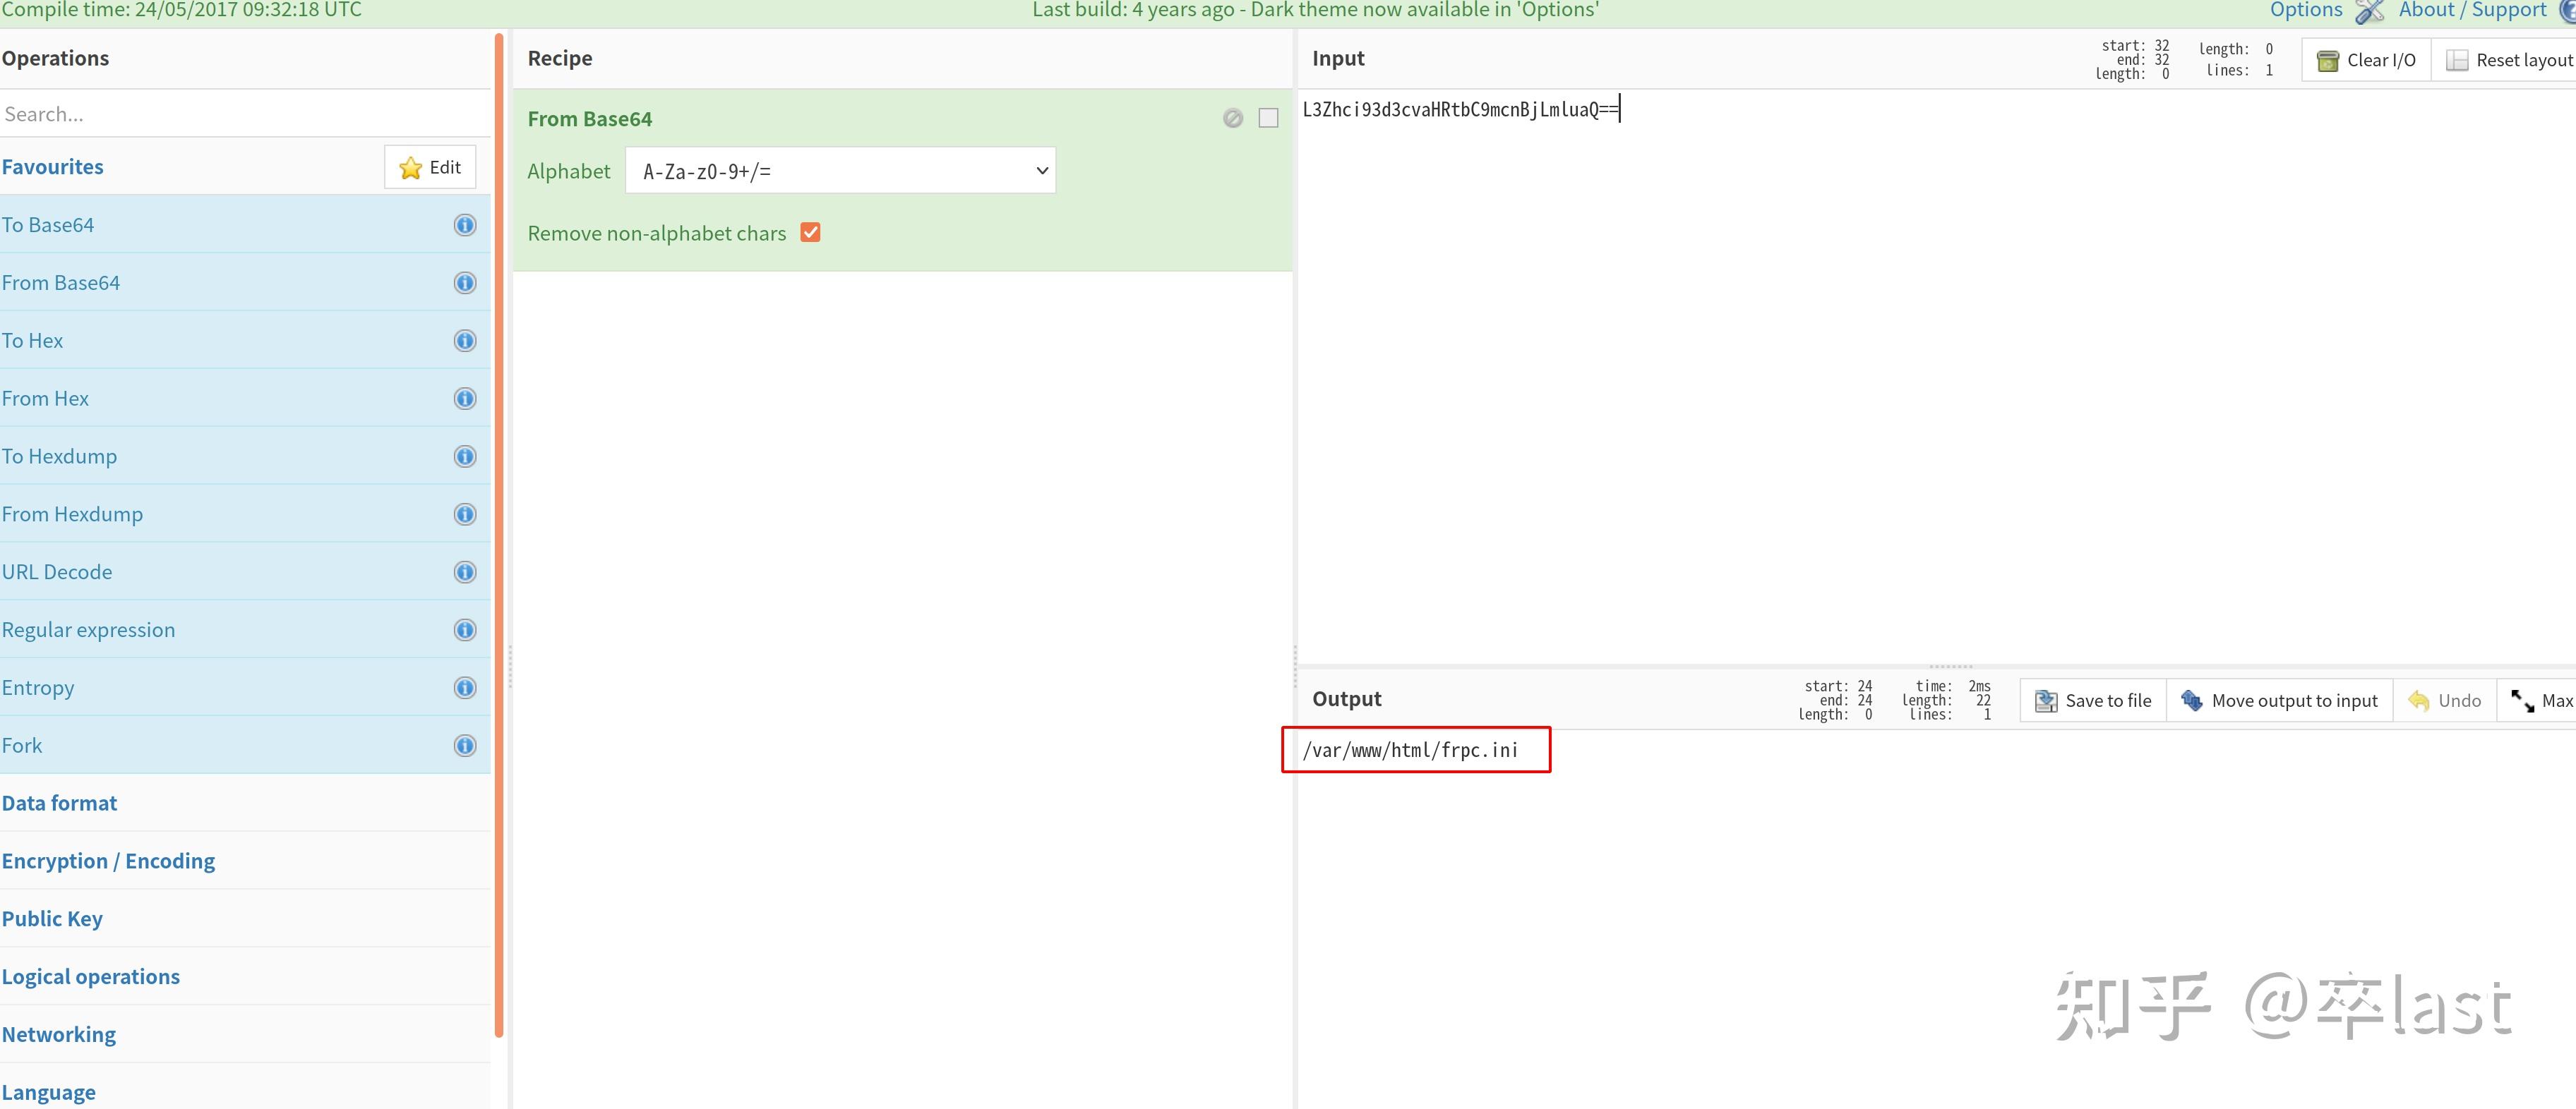Click info icon beside URL Decode
This screenshot has height=1109, width=2576.
[x=465, y=572]
